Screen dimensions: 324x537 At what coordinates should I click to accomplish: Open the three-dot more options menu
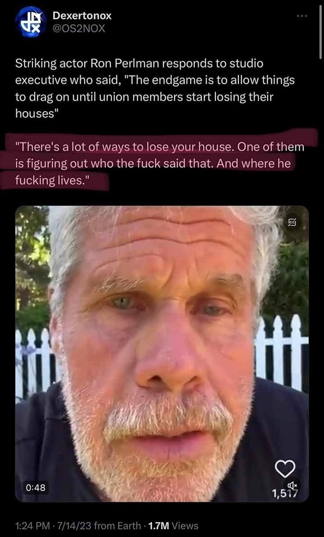coord(302,16)
